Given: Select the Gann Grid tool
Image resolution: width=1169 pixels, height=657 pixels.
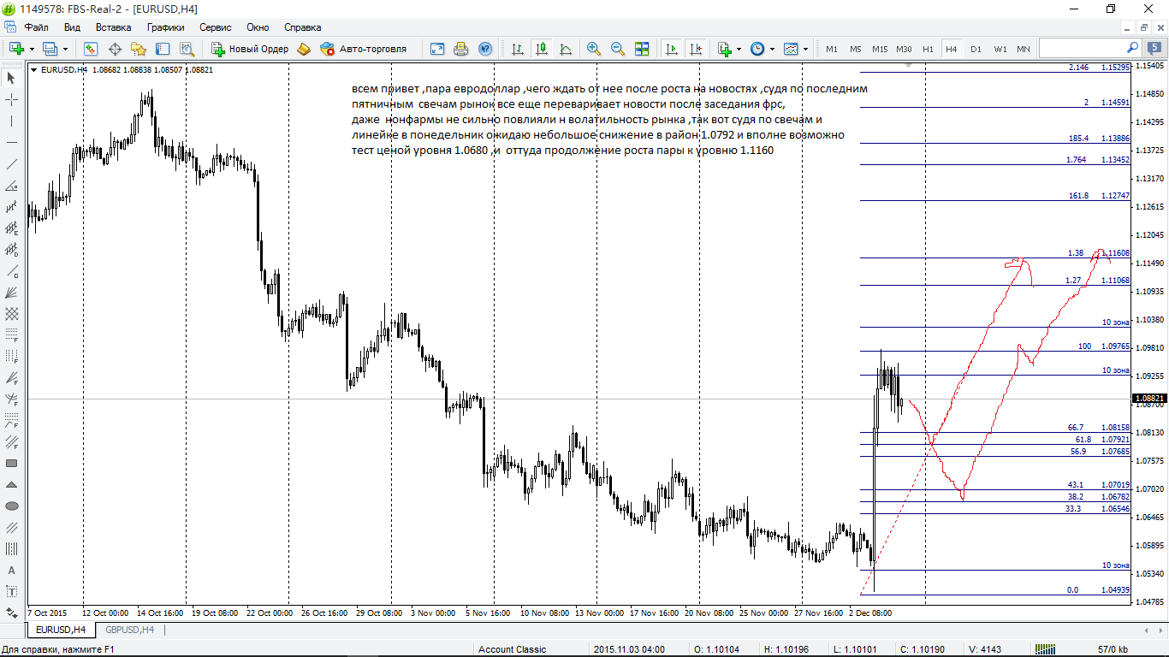Looking at the screenshot, I should (12, 314).
